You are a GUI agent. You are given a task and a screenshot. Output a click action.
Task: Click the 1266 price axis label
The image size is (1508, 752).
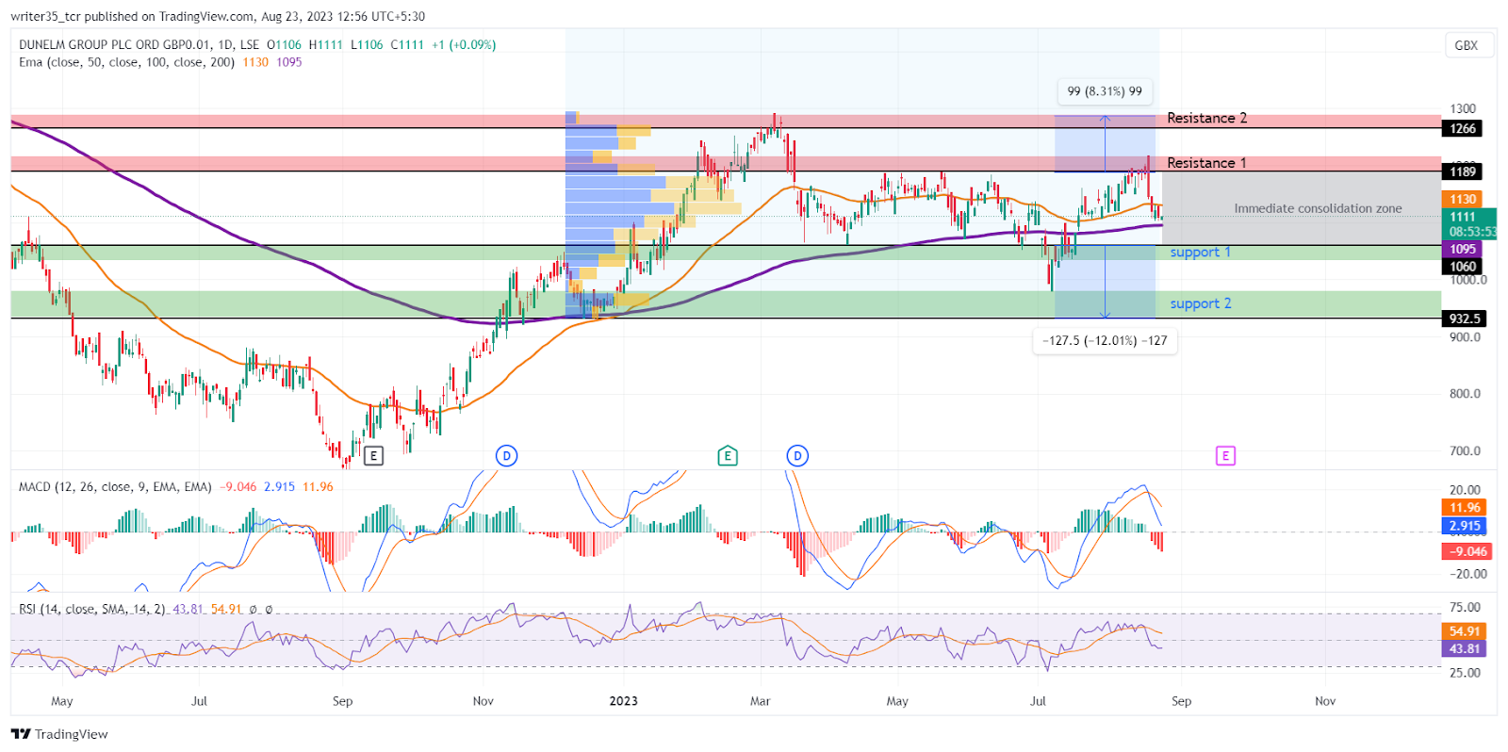[1463, 128]
